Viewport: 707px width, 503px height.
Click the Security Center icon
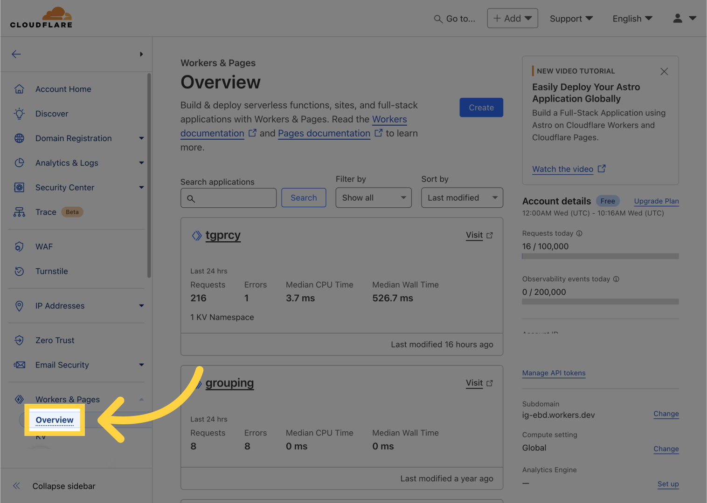[x=19, y=187]
